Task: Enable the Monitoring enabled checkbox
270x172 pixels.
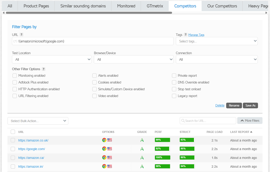Action: tap(15, 76)
